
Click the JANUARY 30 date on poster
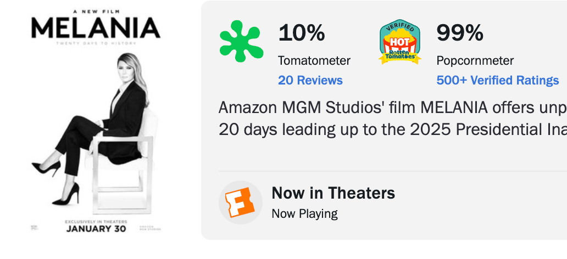pos(96,228)
